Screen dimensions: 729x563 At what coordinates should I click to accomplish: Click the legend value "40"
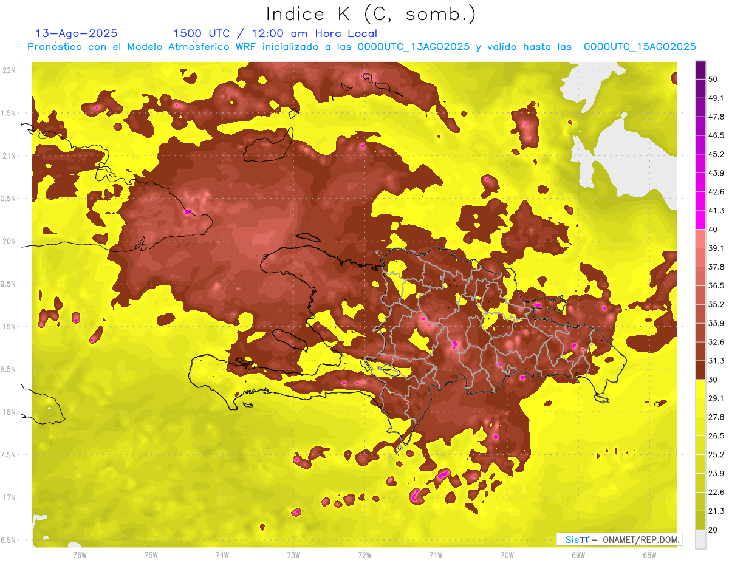tap(713, 229)
